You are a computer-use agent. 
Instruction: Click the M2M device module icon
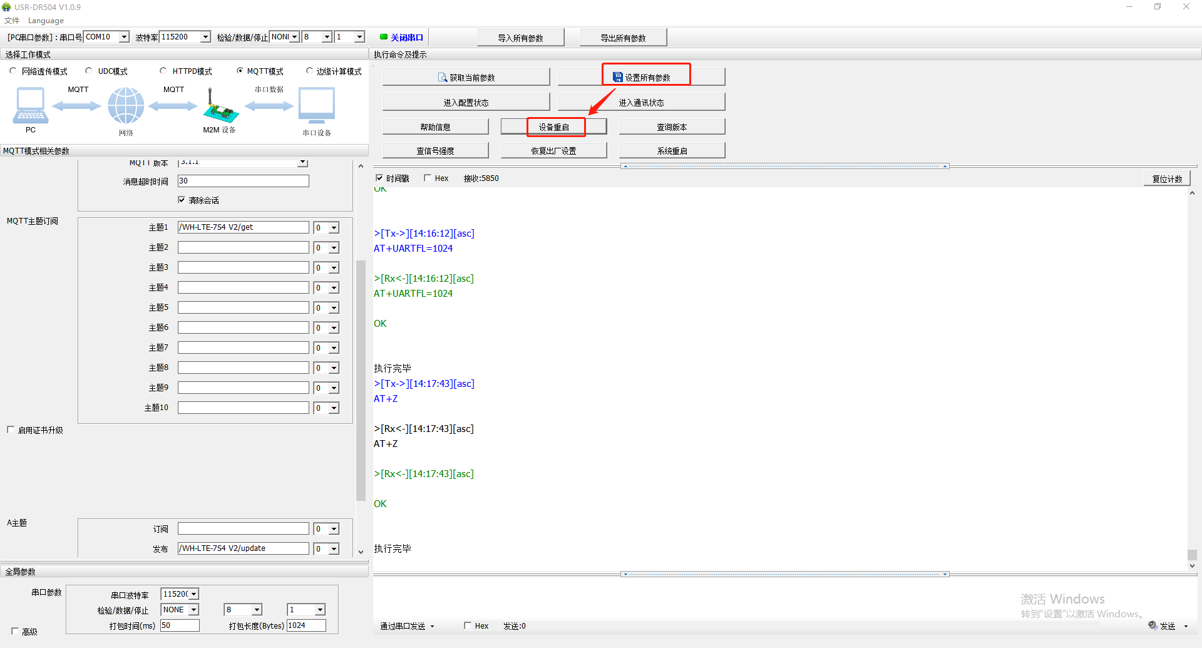pyautogui.click(x=220, y=107)
